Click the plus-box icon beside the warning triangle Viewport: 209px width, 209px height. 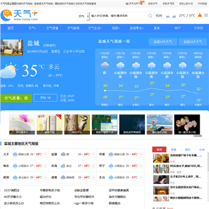click(x=206, y=15)
